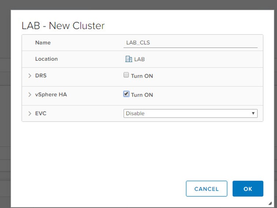Click the Location row label
The image size is (277, 208).
pyautogui.click(x=47, y=59)
